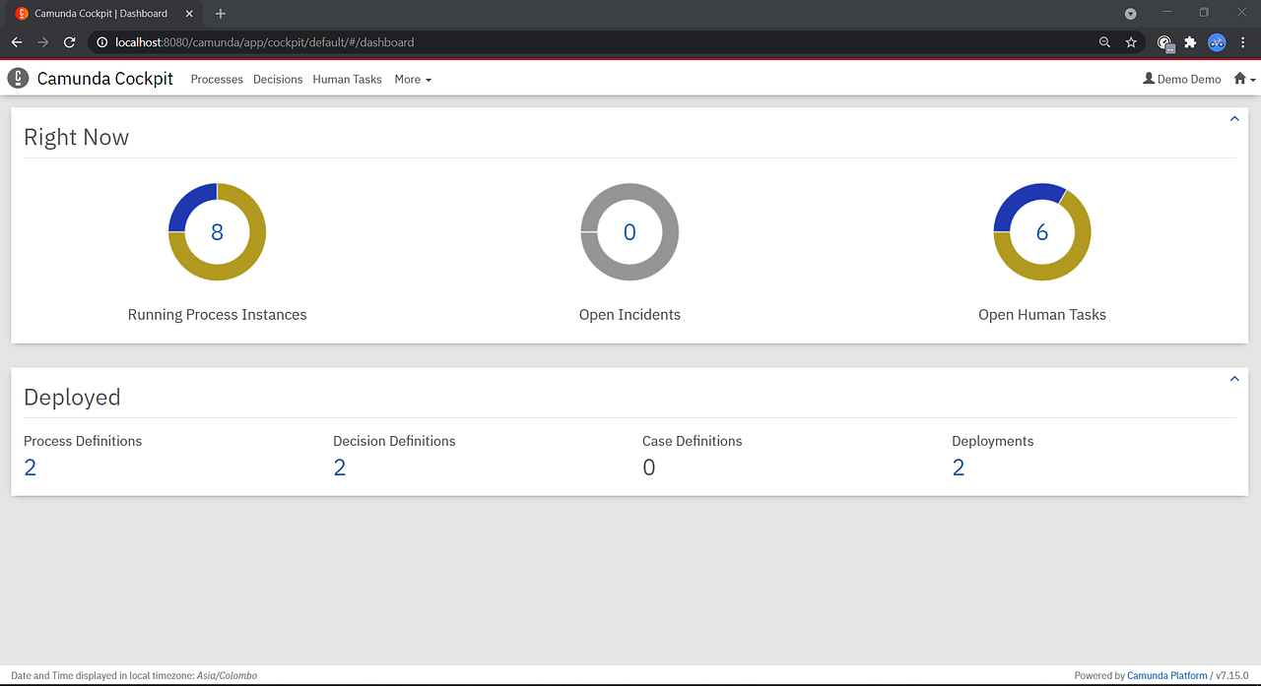
Task: Click the Camunda Platform footer link
Action: [x=1167, y=675]
